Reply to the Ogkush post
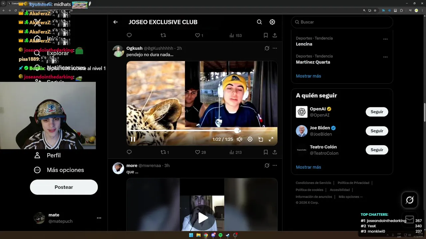The width and height of the screenshot is (426, 239). (129, 152)
